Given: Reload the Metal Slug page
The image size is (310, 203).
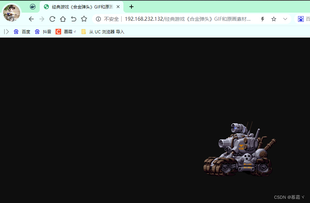Looking at the screenshot, I should (52, 19).
